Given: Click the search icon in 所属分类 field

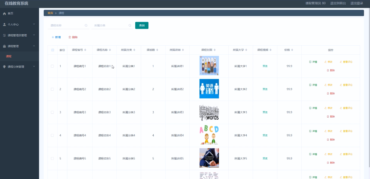Looking at the screenshot, I should [130, 25].
